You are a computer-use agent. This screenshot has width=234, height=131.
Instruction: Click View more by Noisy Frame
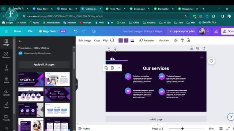(x=37, y=53)
